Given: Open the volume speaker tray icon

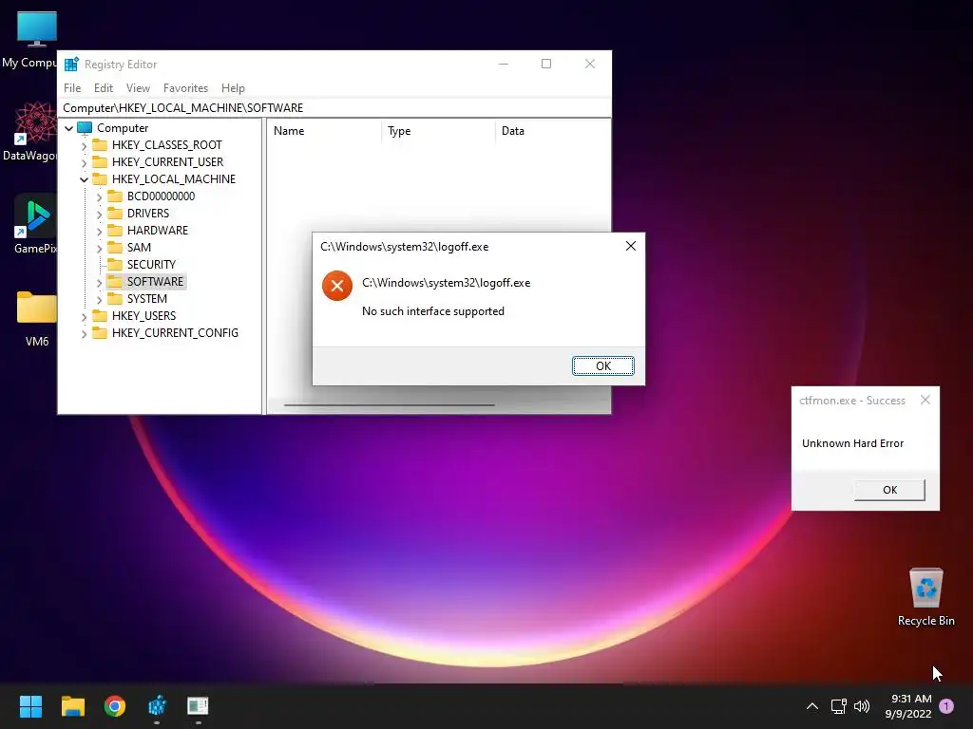Looking at the screenshot, I should [862, 706].
